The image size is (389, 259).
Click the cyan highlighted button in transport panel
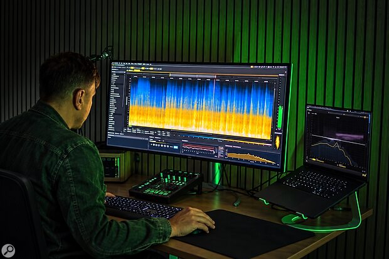[x=176, y=147]
